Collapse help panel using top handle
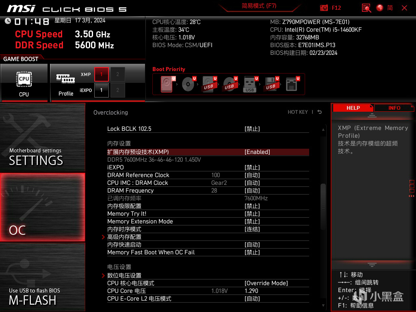The image size is (416, 312). pyautogui.click(x=372, y=115)
